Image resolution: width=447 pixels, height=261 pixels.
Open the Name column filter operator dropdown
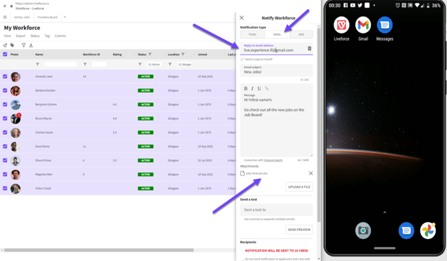coord(37,64)
